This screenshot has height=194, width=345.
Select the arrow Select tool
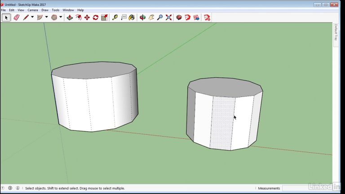pyautogui.click(x=6, y=18)
